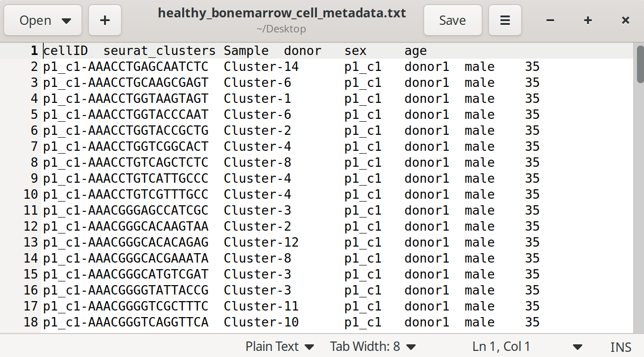
Task: Click the cell ID p1_c1-AAACGGGTCAGGTTCA
Action: (x=126, y=322)
